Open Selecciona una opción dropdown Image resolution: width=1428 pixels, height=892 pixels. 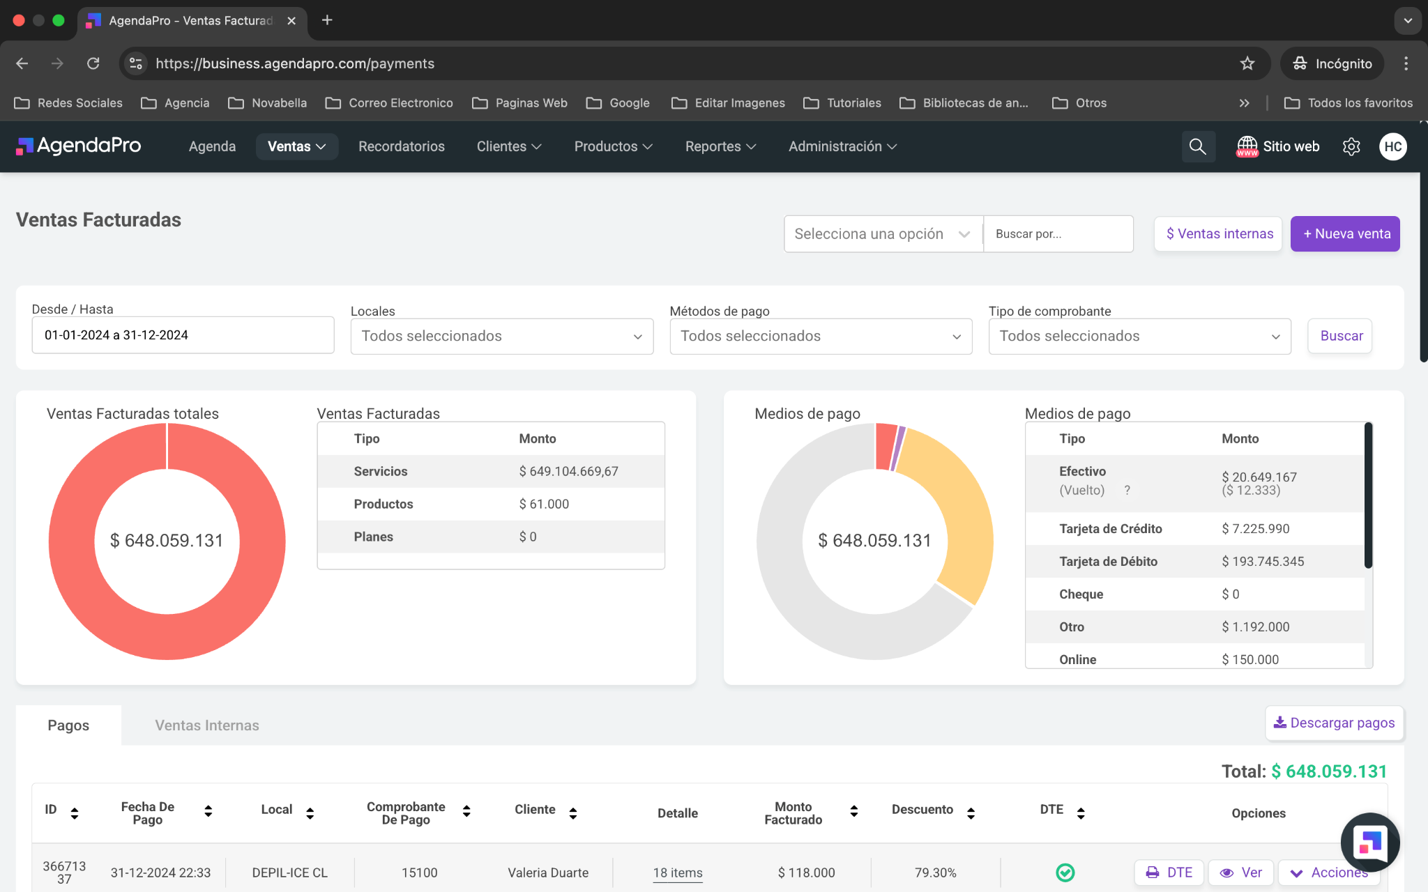[882, 234]
